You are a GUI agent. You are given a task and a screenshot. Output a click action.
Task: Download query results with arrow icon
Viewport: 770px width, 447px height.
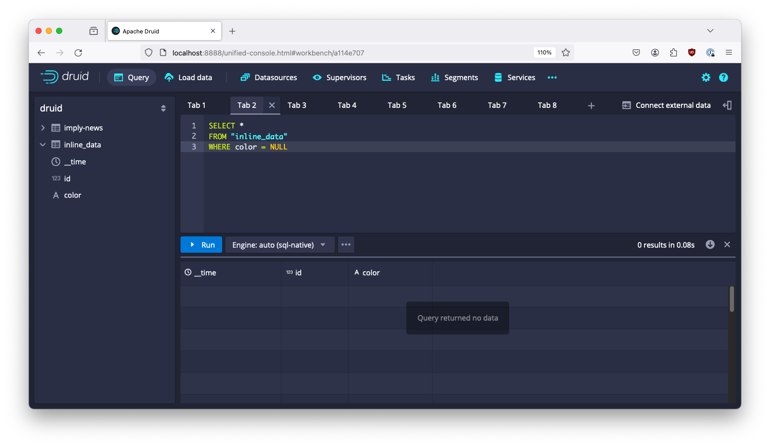click(710, 245)
